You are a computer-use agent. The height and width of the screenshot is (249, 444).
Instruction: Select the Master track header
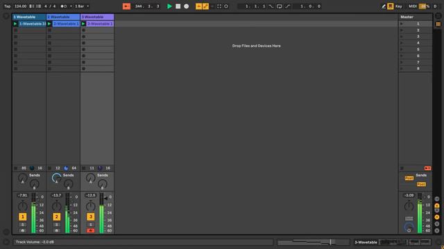(416, 17)
